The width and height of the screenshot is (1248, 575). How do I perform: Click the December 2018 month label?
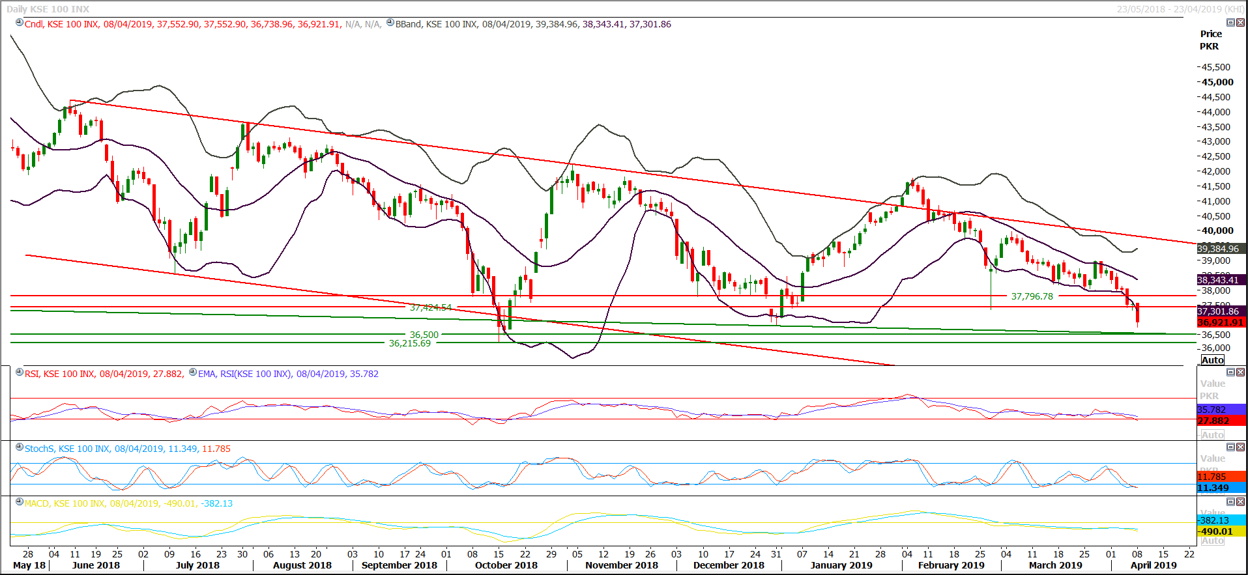[729, 565]
